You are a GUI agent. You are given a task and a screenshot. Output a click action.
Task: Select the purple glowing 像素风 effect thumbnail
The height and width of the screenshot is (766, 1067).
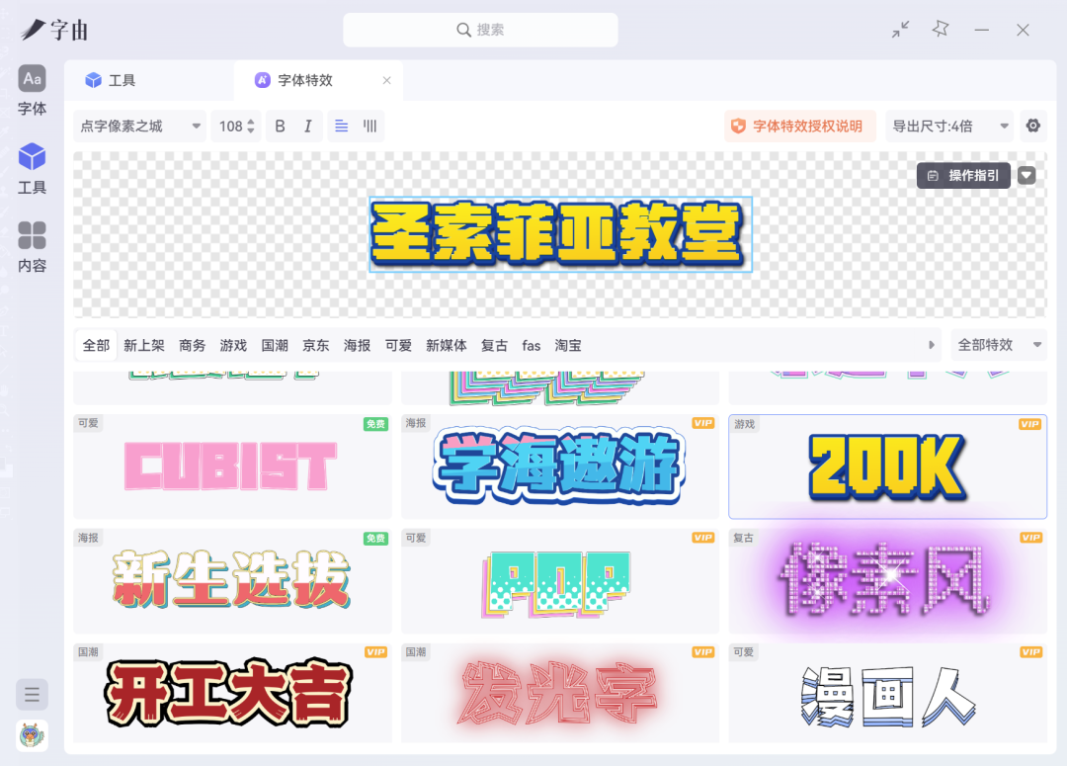pyautogui.click(x=887, y=581)
